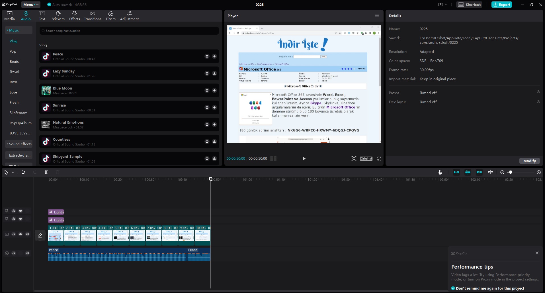
Task: Split the clip at playhead
Action: point(46,172)
